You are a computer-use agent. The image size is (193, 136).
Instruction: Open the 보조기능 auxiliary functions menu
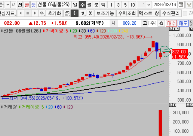tap(105, 13)
